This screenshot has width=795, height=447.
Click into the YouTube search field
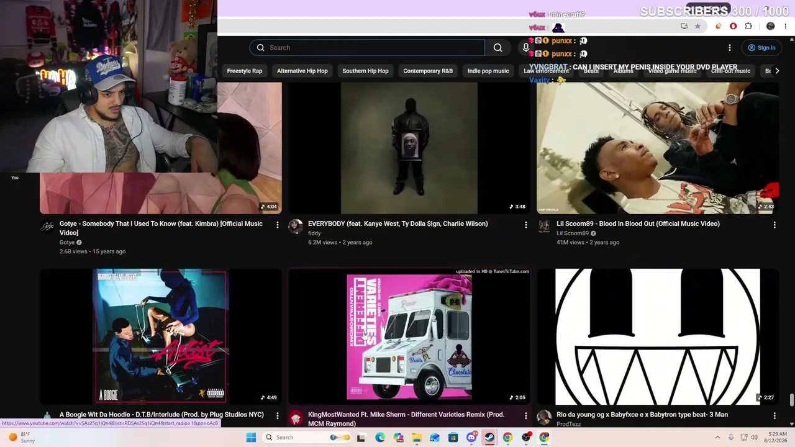(x=367, y=48)
